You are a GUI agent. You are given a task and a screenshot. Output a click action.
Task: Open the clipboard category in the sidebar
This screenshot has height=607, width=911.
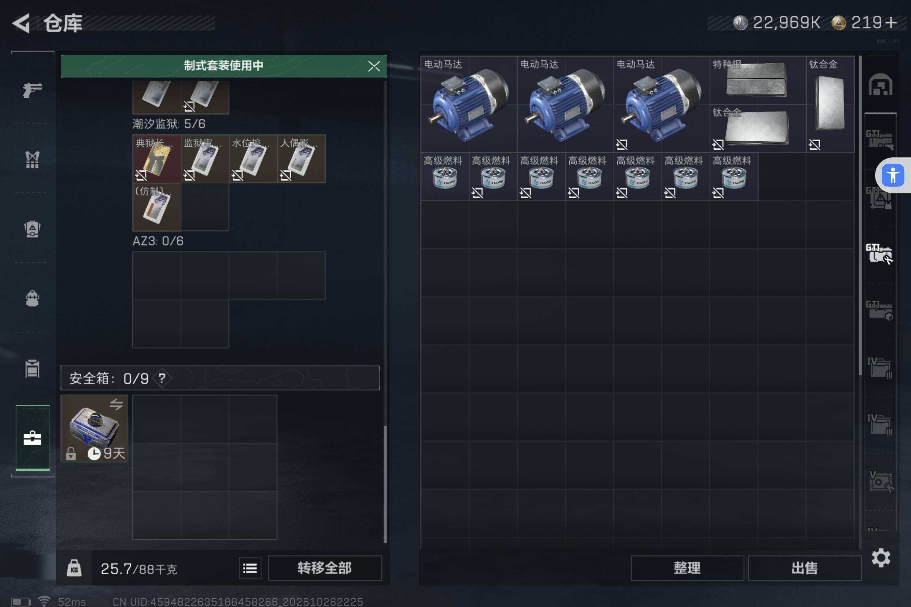coord(32,368)
